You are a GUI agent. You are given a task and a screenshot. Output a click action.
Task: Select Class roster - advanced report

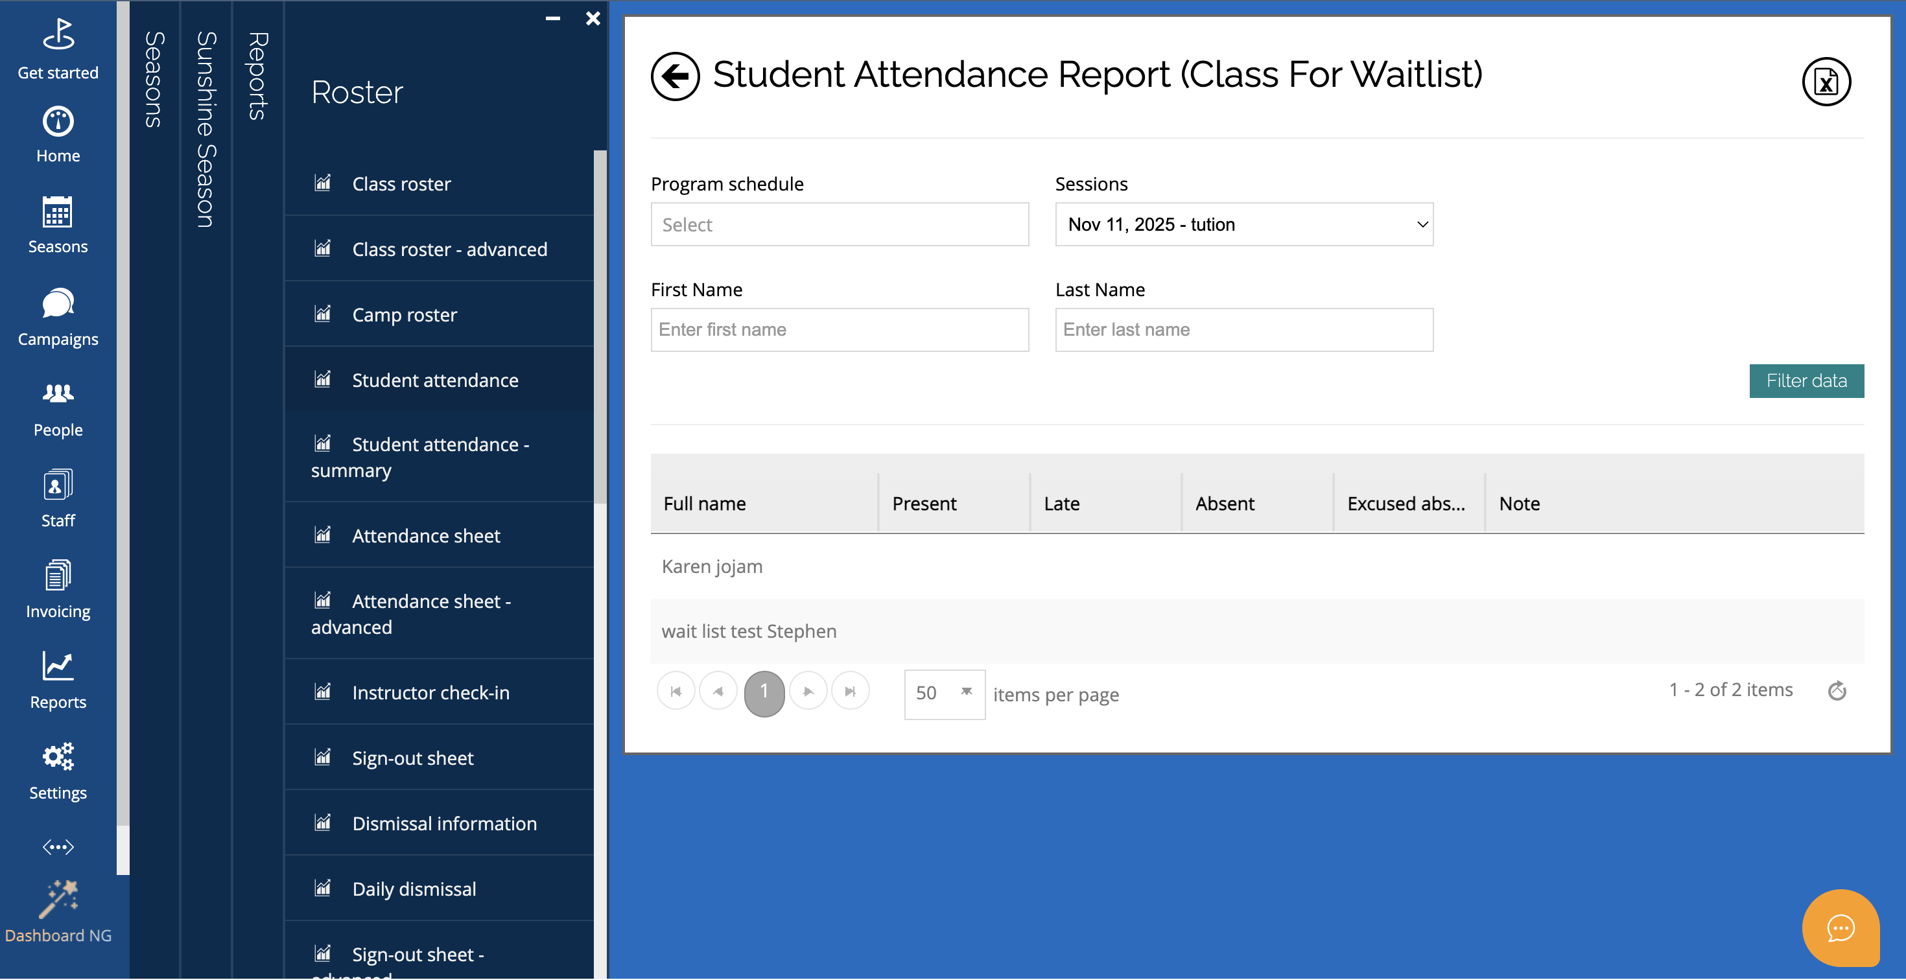[449, 250]
